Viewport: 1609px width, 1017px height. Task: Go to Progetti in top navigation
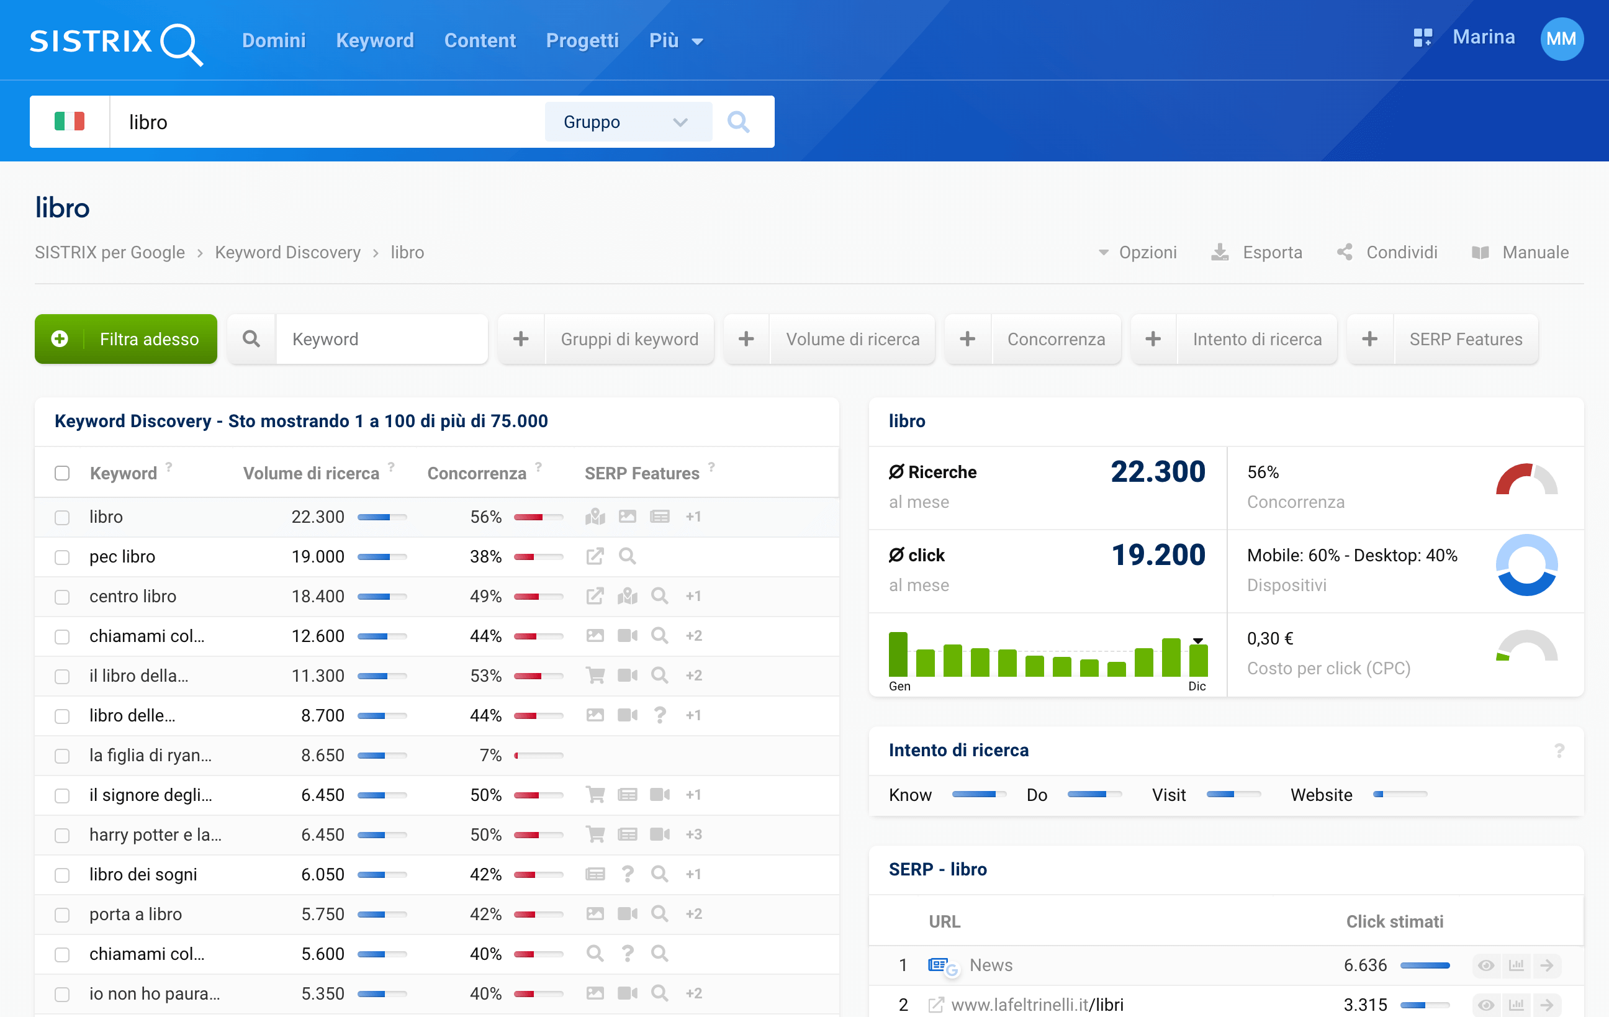pos(582,41)
